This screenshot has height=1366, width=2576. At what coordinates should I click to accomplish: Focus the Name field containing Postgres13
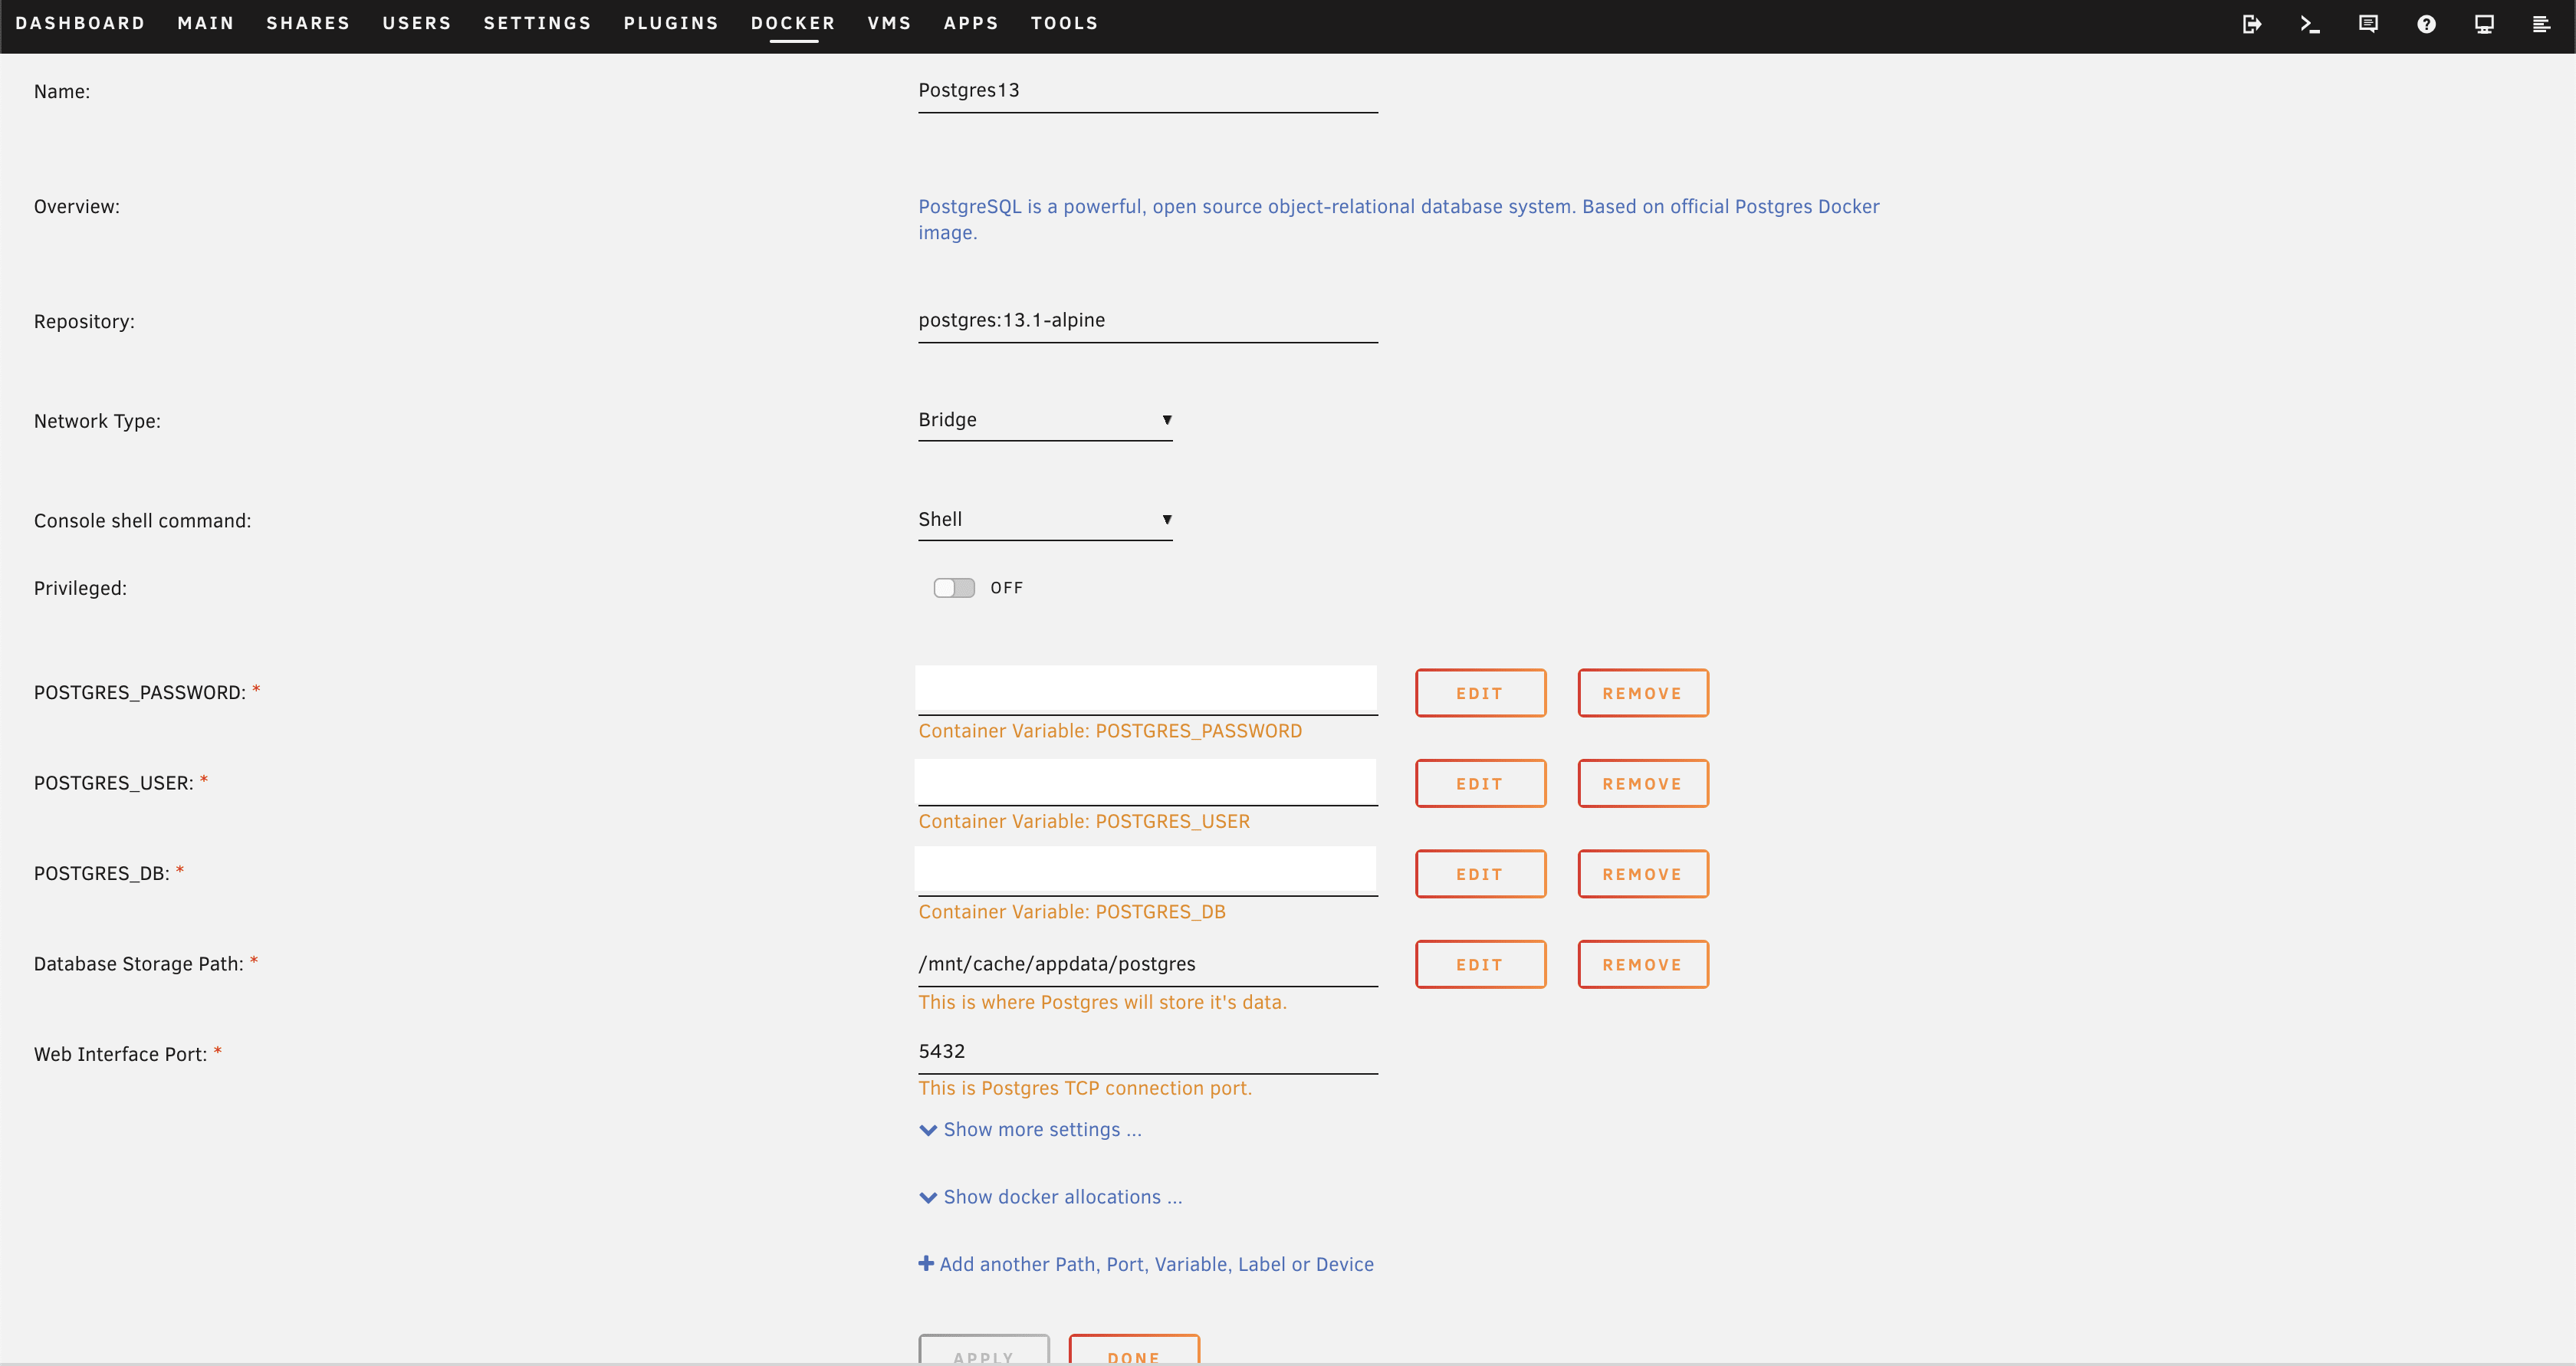click(x=1148, y=91)
